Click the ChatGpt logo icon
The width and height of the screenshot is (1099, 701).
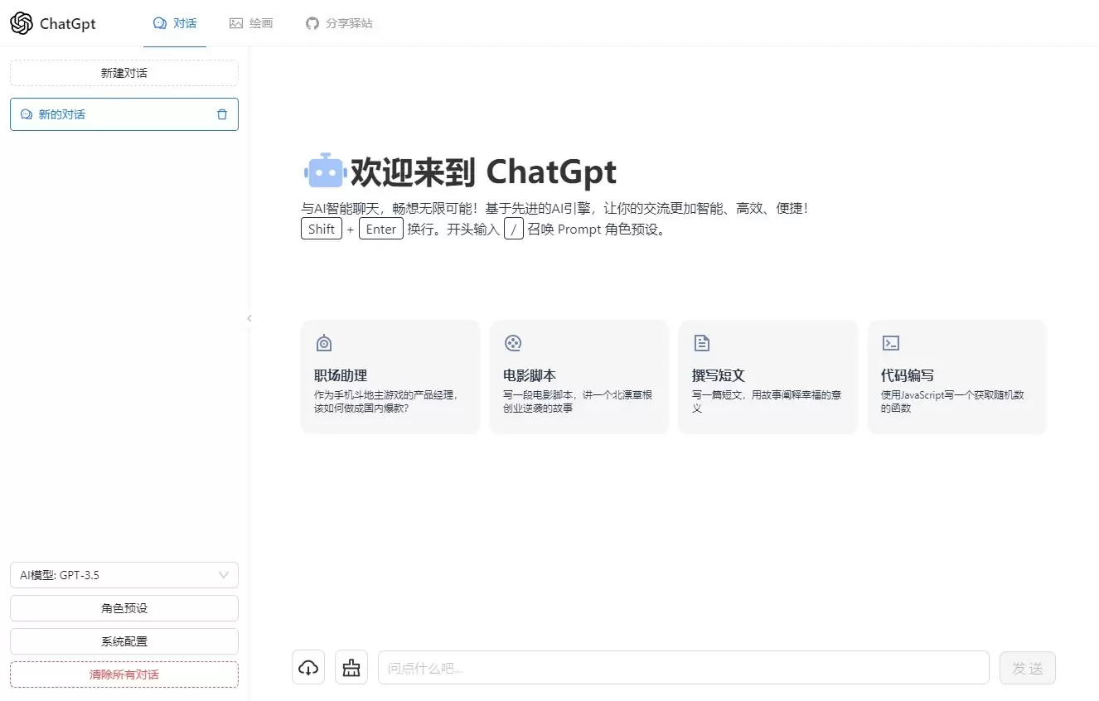[22, 23]
